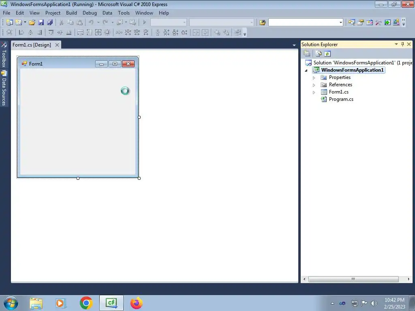The height and width of the screenshot is (311, 415).
Task: Open the Debug menu
Action: pyautogui.click(x=90, y=13)
